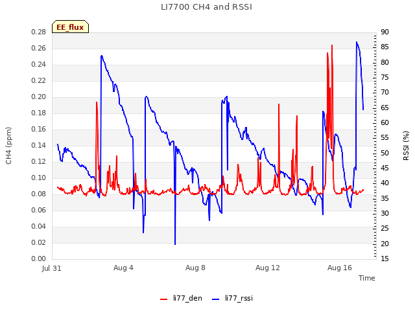Click the 0.00 left axis tick label
Image resolution: width=415 pixels, height=311 pixels.
tap(39, 259)
